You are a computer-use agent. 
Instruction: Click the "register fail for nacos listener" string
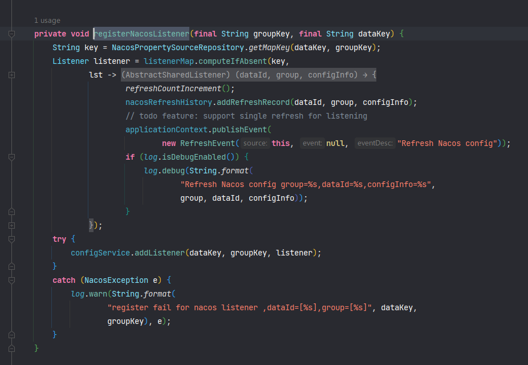pyautogui.click(x=239, y=308)
